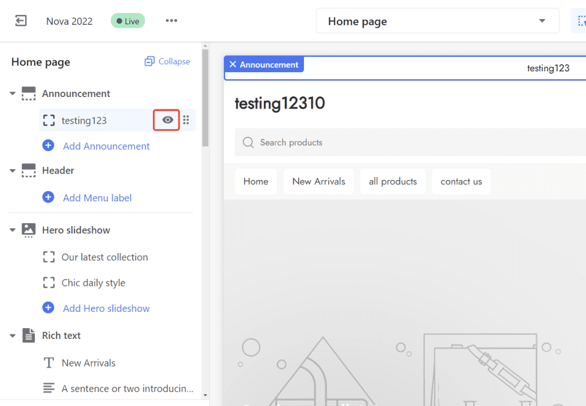Click plus icon for Add Hero slideshow
The image size is (586, 406).
tap(48, 308)
